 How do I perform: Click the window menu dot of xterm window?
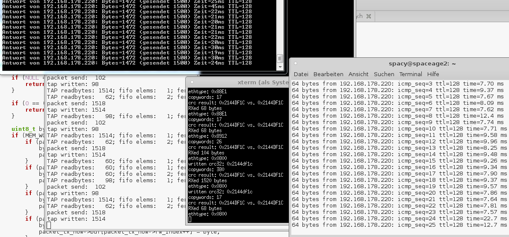(192, 82)
